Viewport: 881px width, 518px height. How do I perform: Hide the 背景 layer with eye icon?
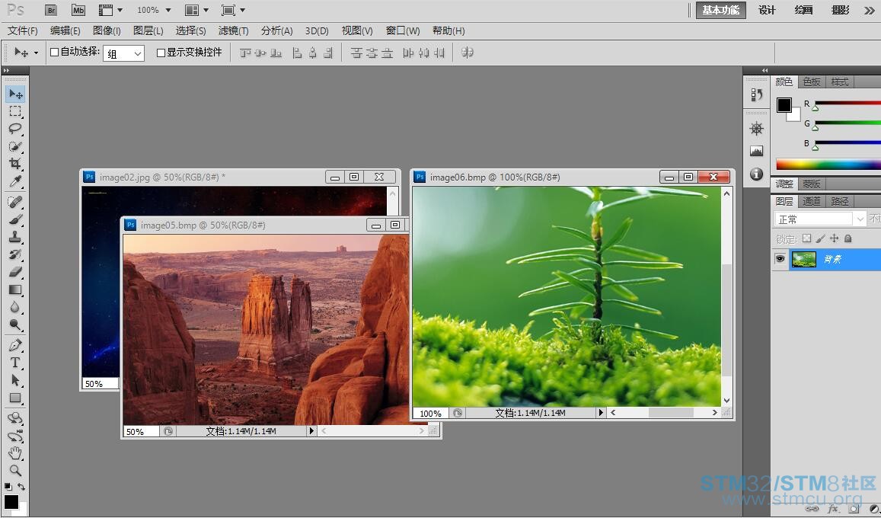coord(780,259)
